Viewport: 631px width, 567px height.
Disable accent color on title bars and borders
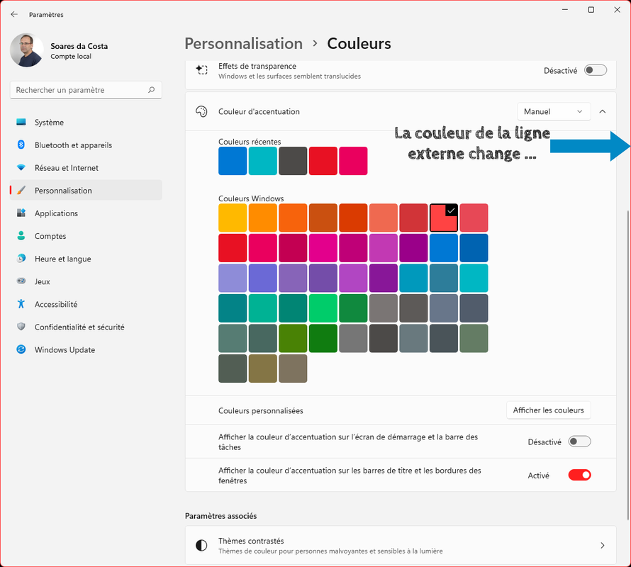pos(579,475)
